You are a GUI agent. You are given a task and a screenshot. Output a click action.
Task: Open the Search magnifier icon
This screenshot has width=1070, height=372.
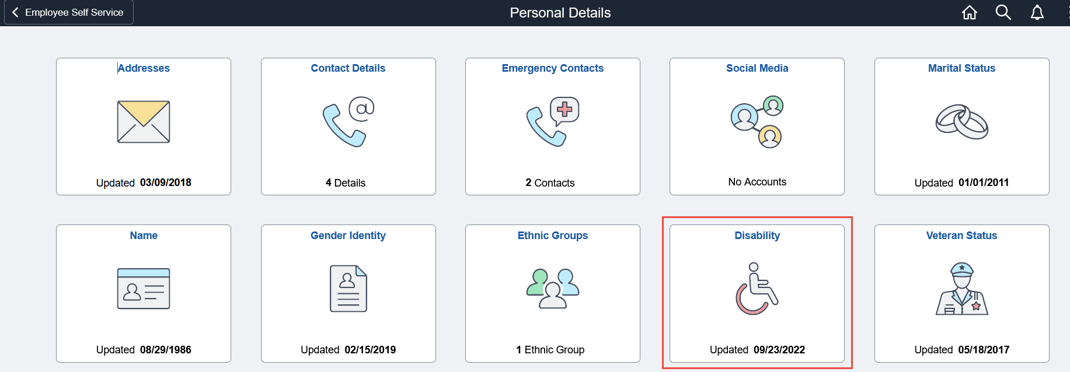tap(1003, 12)
